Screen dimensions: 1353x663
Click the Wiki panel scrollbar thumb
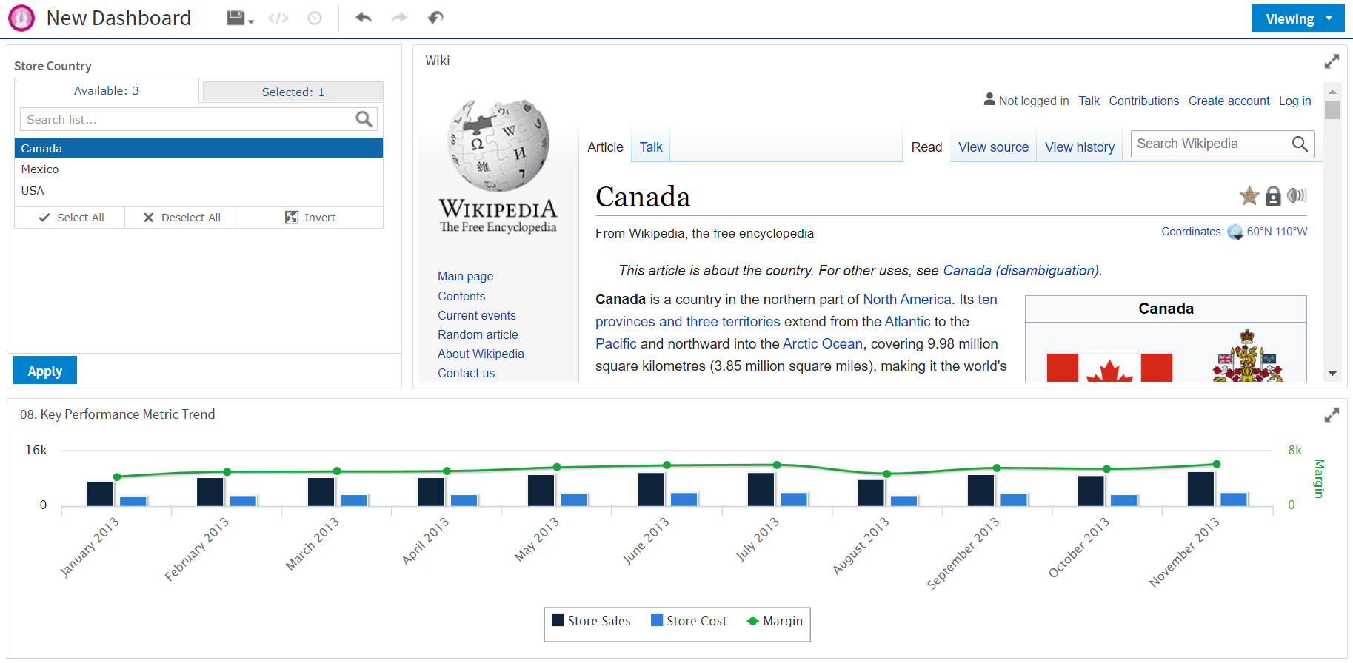click(1332, 110)
